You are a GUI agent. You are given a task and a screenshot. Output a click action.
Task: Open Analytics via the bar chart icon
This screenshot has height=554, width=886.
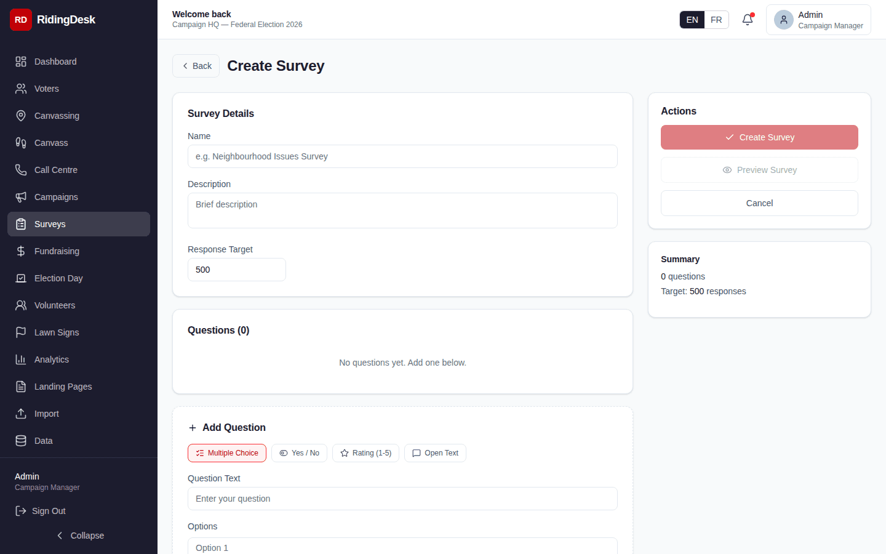pyautogui.click(x=20, y=359)
